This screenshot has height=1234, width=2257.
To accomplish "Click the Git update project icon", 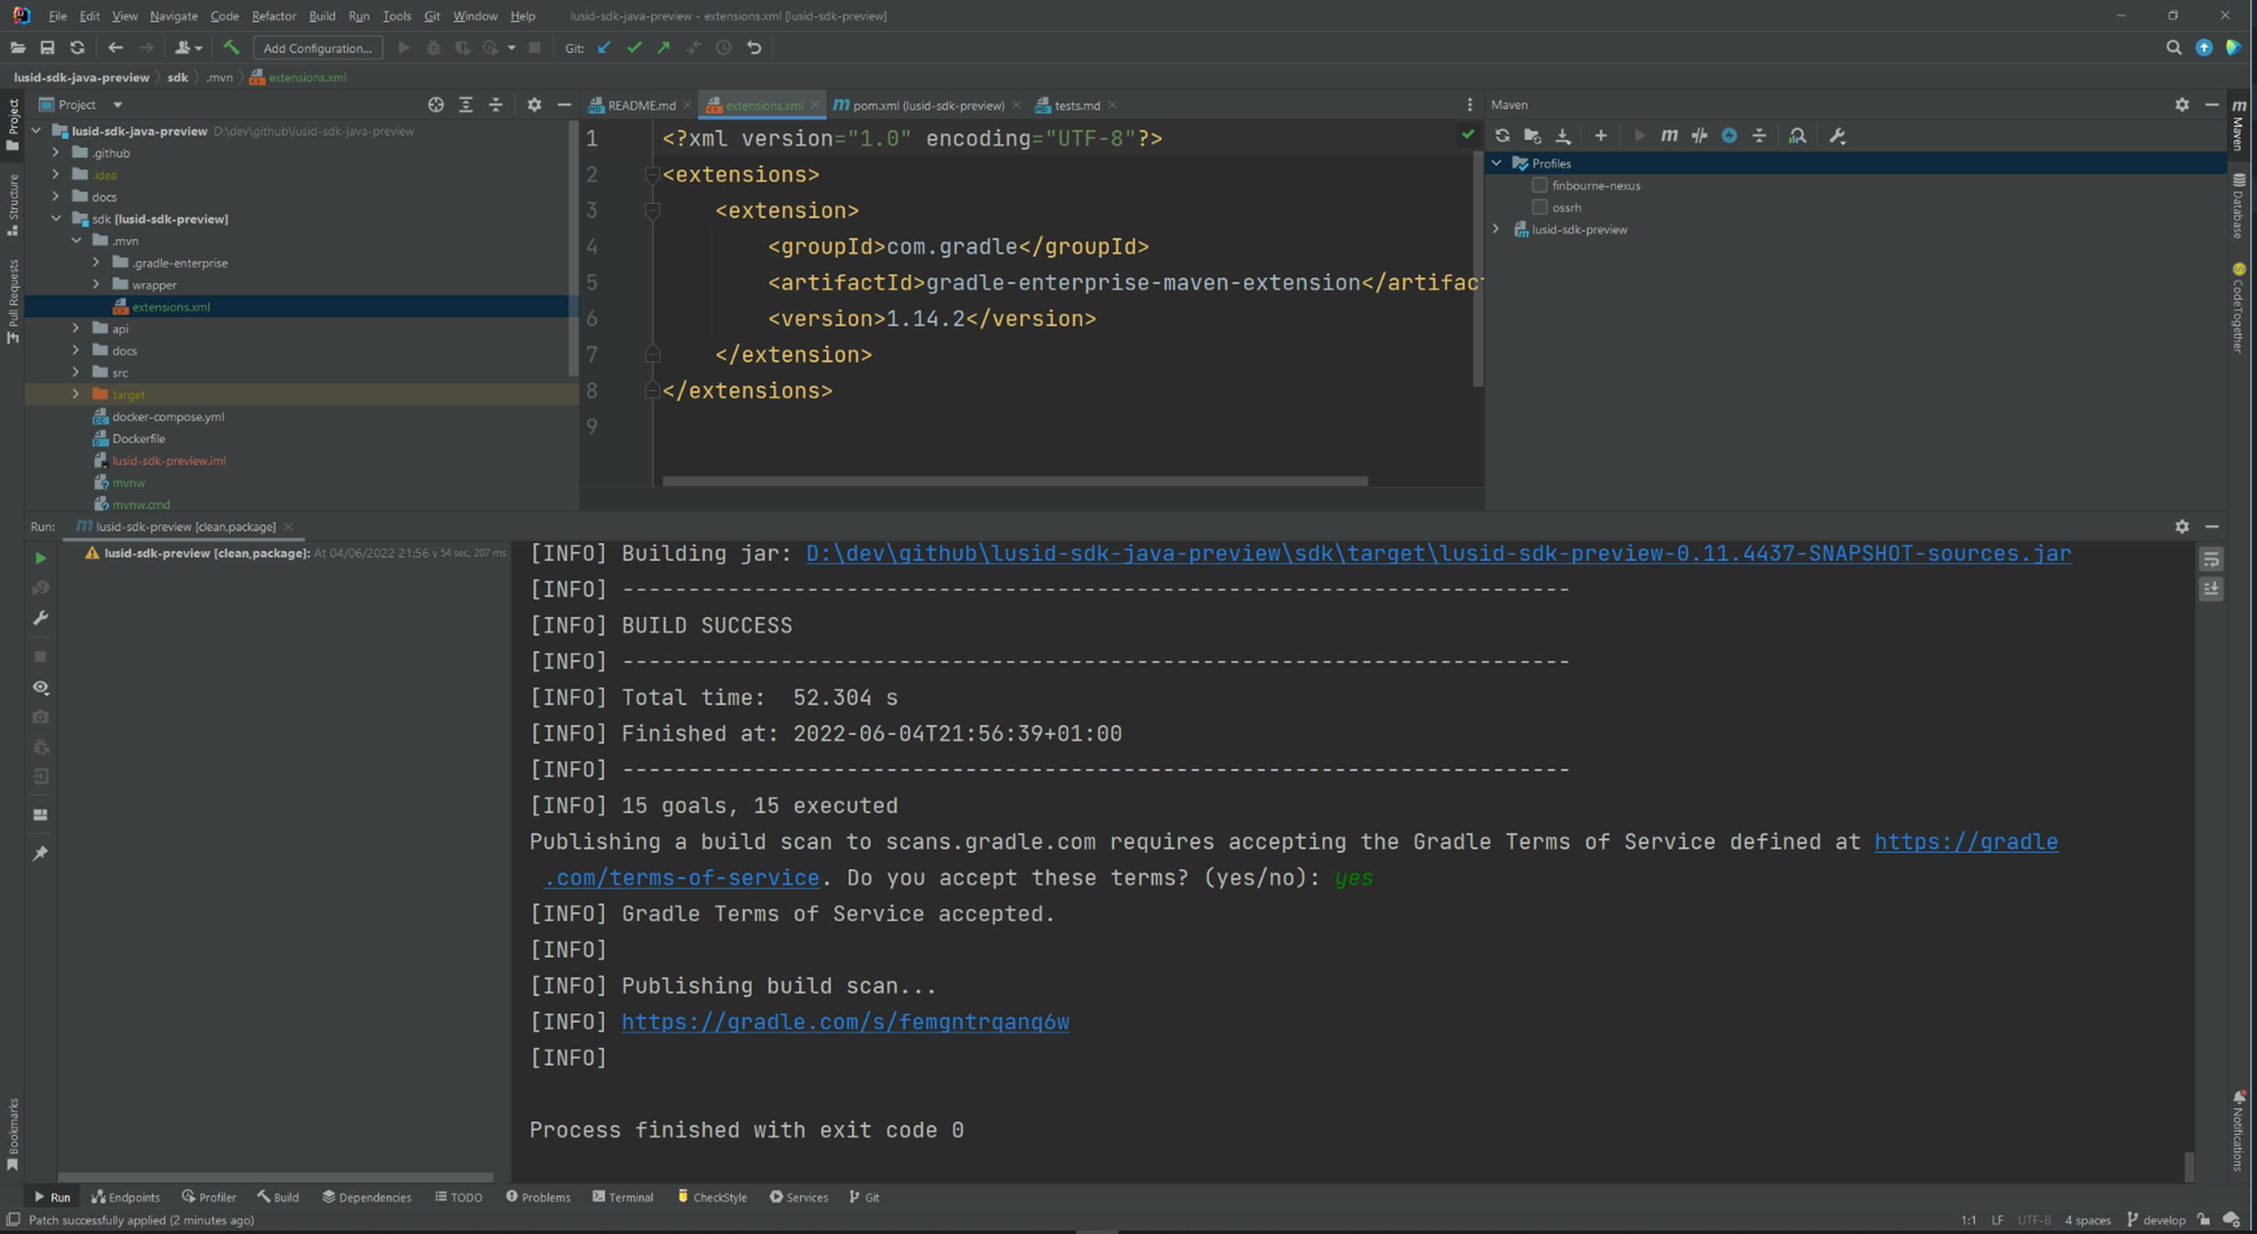I will [x=604, y=48].
